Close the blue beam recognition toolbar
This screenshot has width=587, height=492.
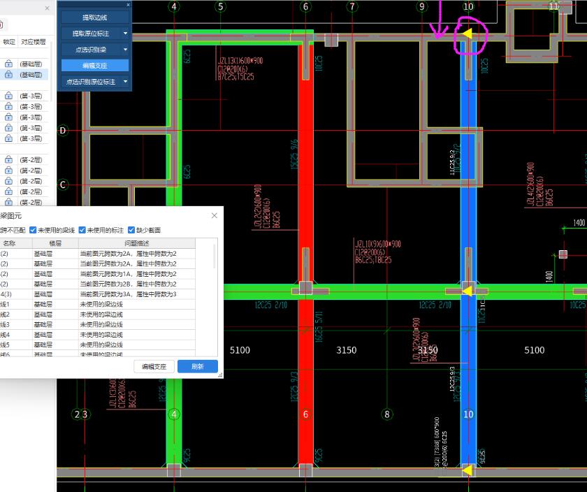(128, 5)
